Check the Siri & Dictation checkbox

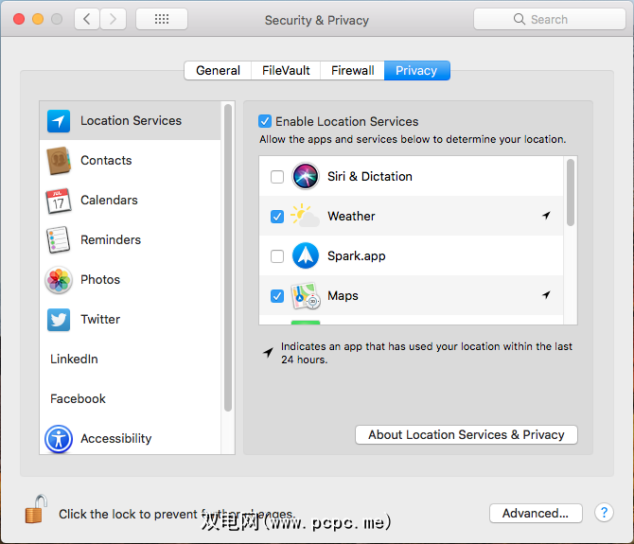(277, 177)
